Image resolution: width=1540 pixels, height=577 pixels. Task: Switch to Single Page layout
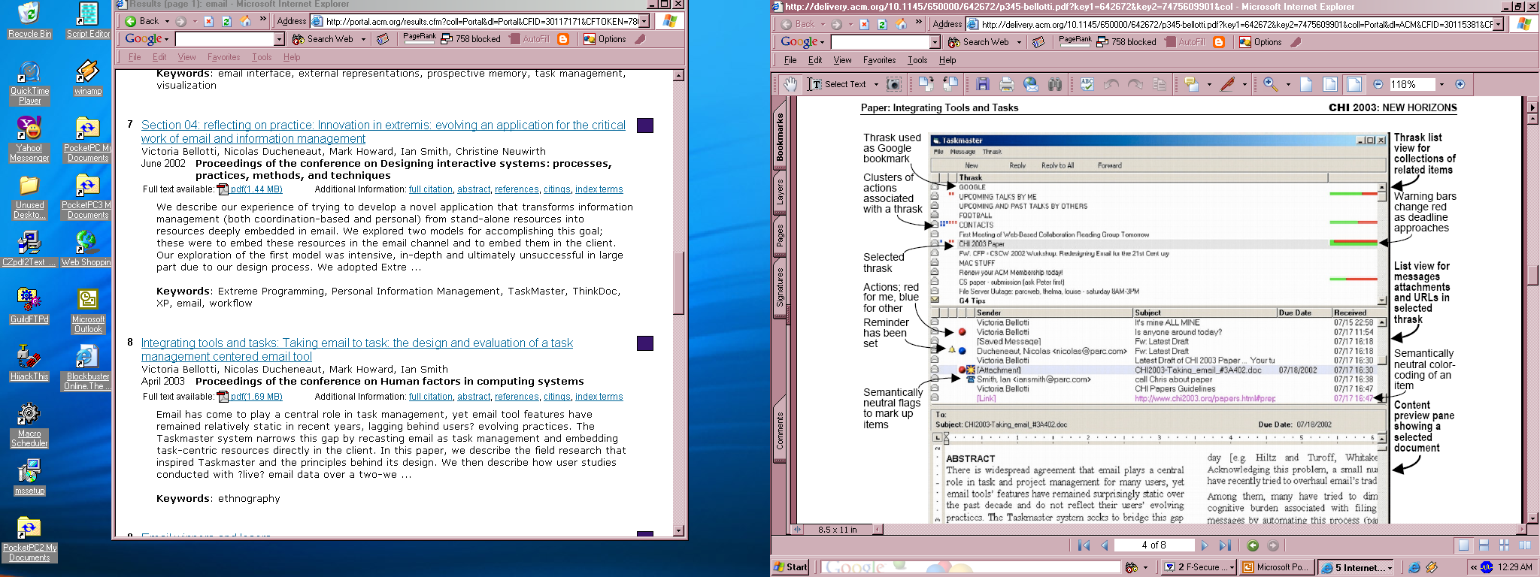pyautogui.click(x=1463, y=545)
